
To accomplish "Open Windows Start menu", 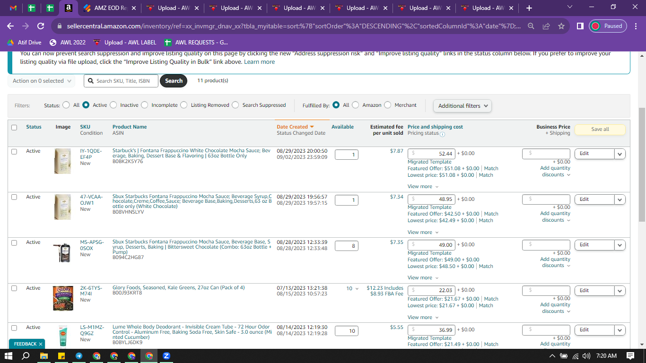I will (x=9, y=356).
